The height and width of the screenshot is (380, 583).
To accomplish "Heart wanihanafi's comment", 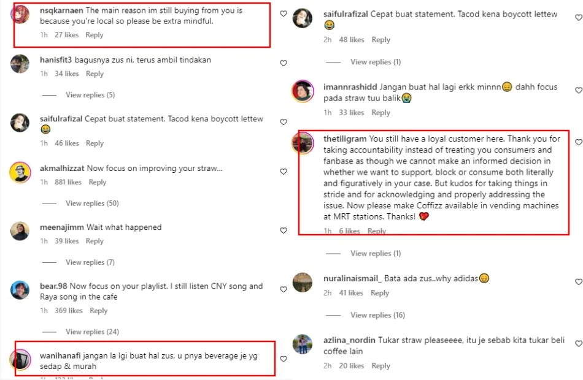I will 284,359.
